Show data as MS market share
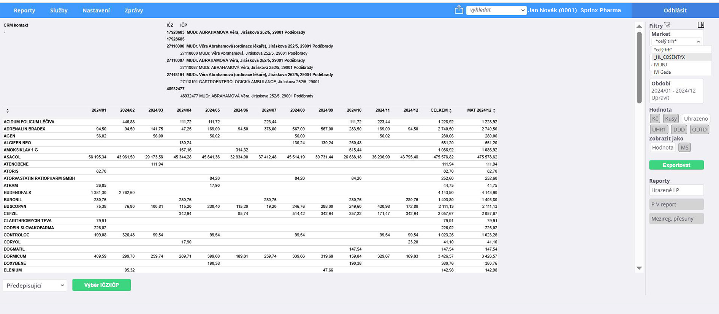The image size is (719, 314). pos(684,148)
